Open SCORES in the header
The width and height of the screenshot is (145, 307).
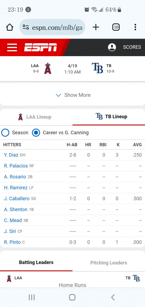(132, 47)
